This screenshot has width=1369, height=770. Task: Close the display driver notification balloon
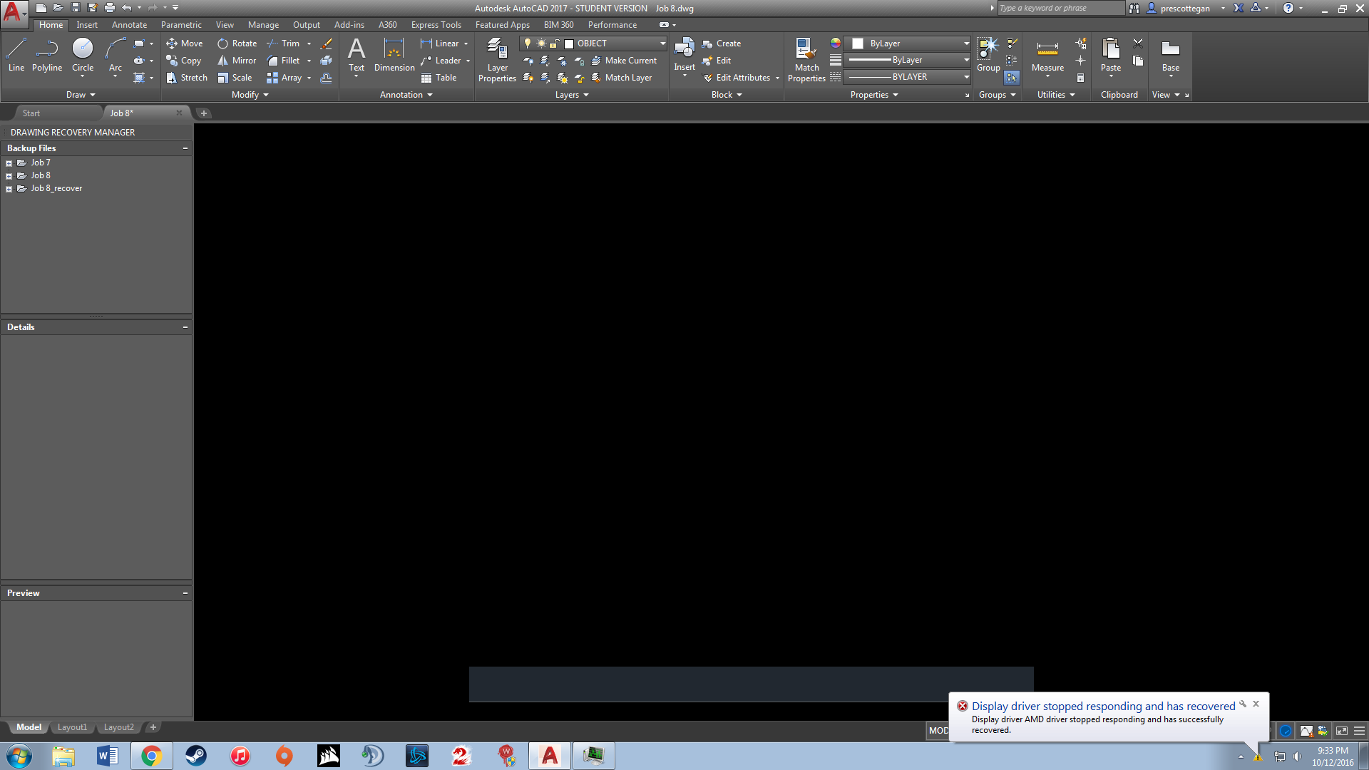coord(1256,704)
